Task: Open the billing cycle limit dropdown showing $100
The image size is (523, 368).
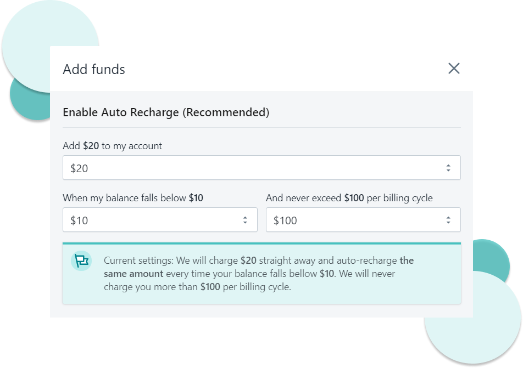Action: click(x=363, y=219)
